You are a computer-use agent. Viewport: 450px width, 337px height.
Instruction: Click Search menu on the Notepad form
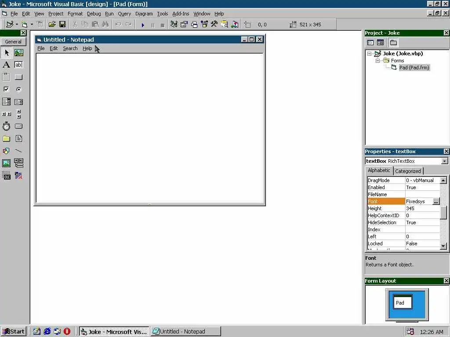pyautogui.click(x=70, y=48)
